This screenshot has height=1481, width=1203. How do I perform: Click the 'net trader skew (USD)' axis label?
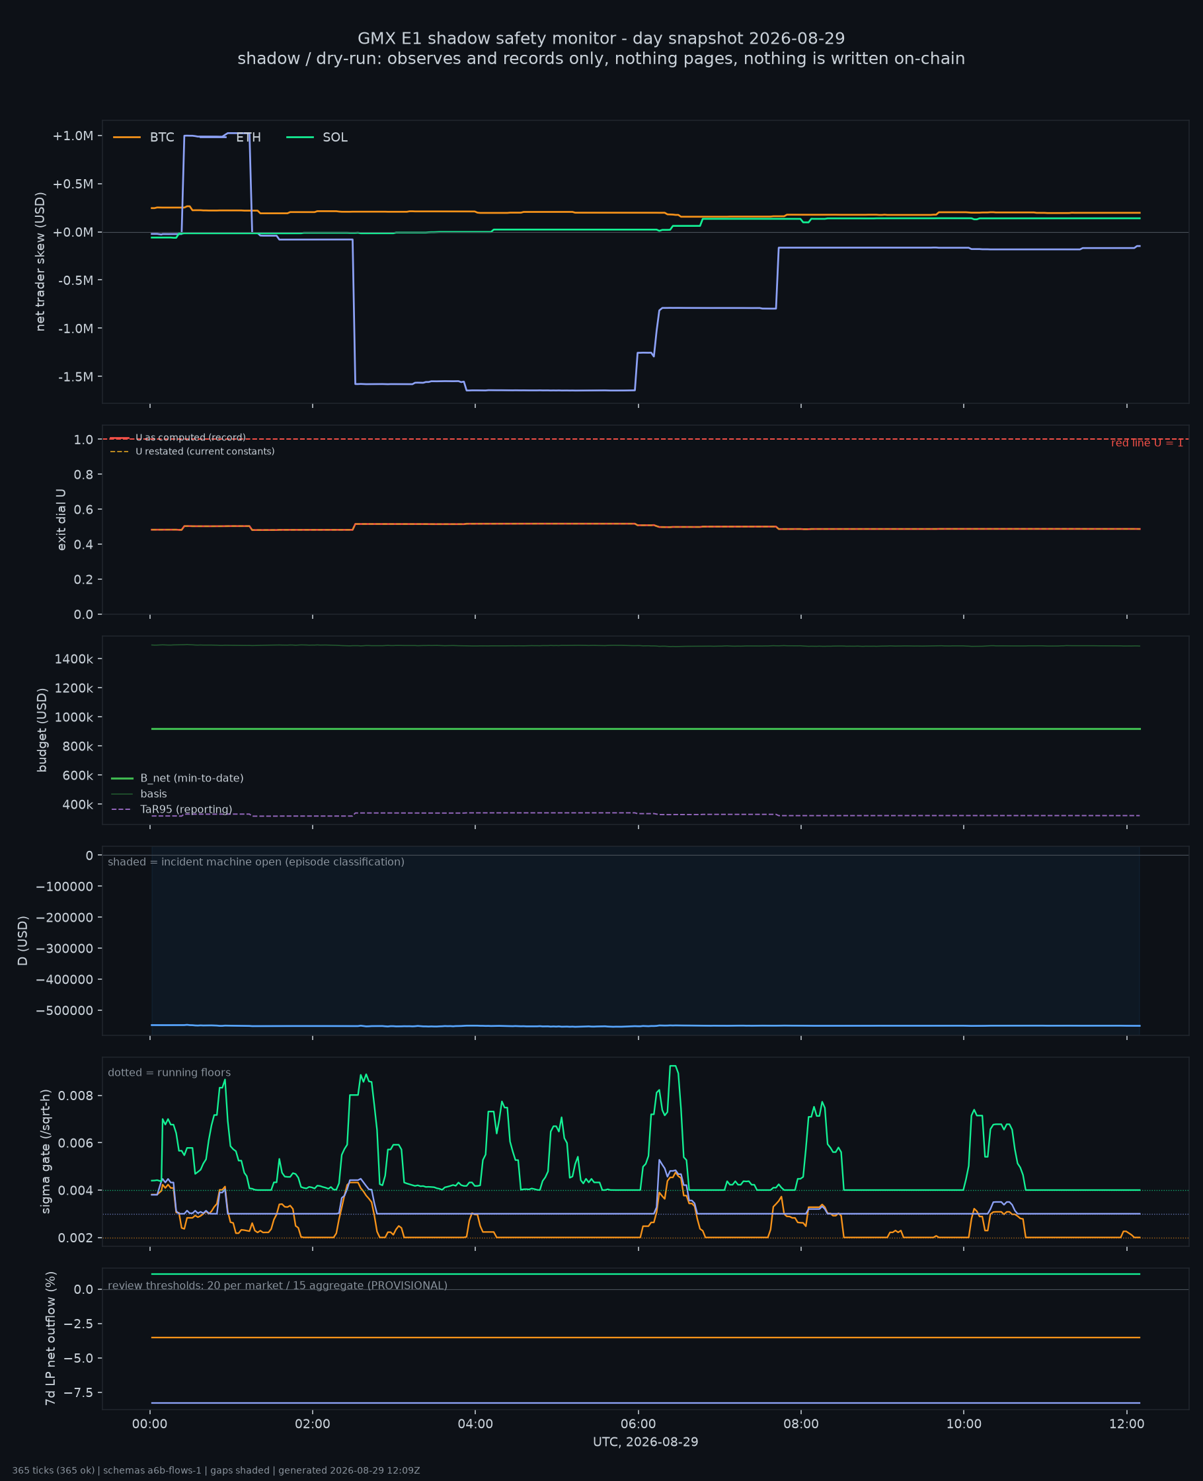click(x=40, y=262)
